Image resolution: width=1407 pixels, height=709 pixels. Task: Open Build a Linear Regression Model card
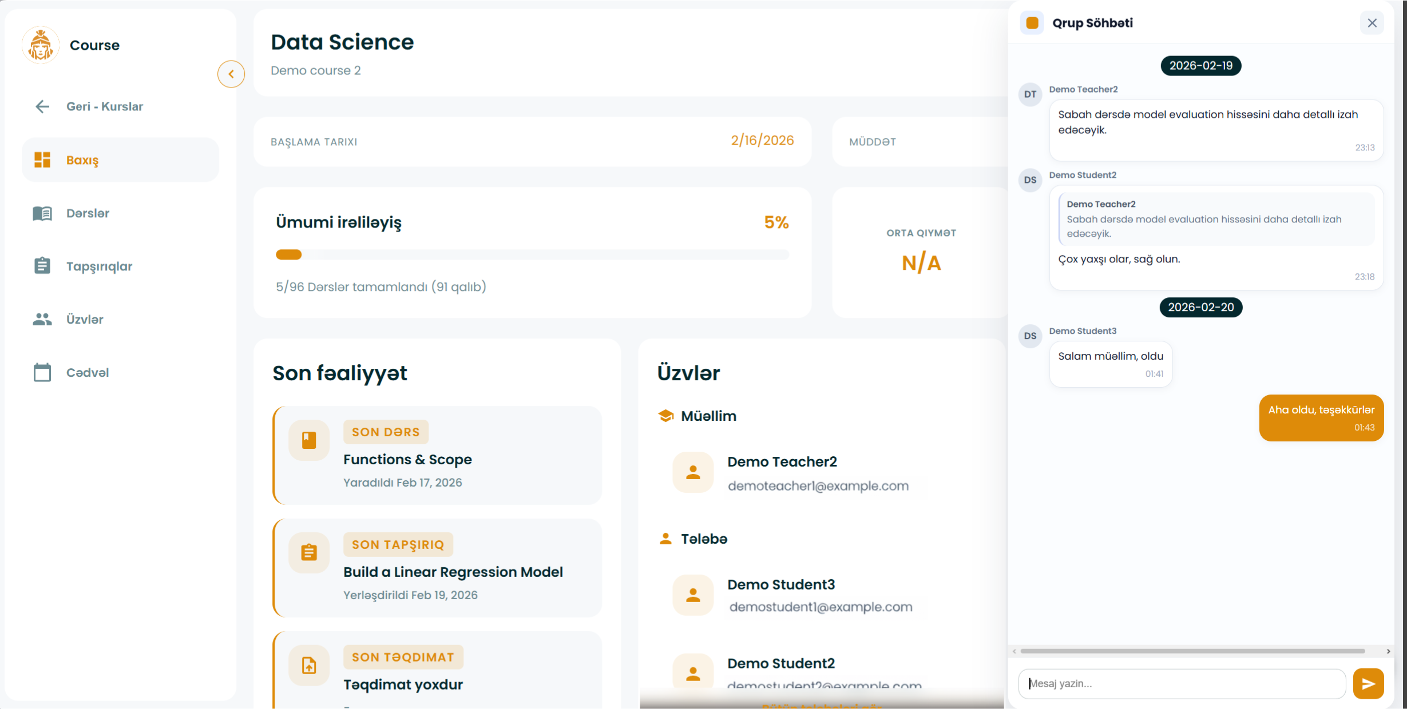pos(453,572)
